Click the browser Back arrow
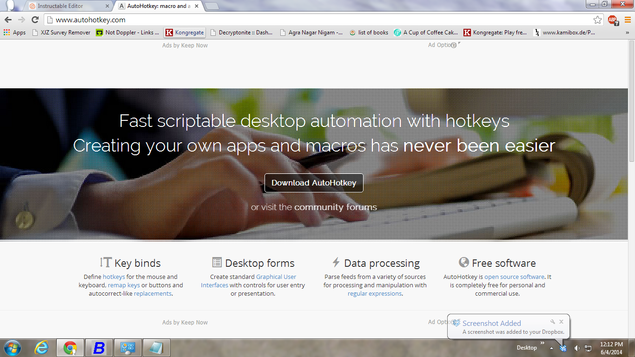635x357 pixels. click(x=8, y=20)
